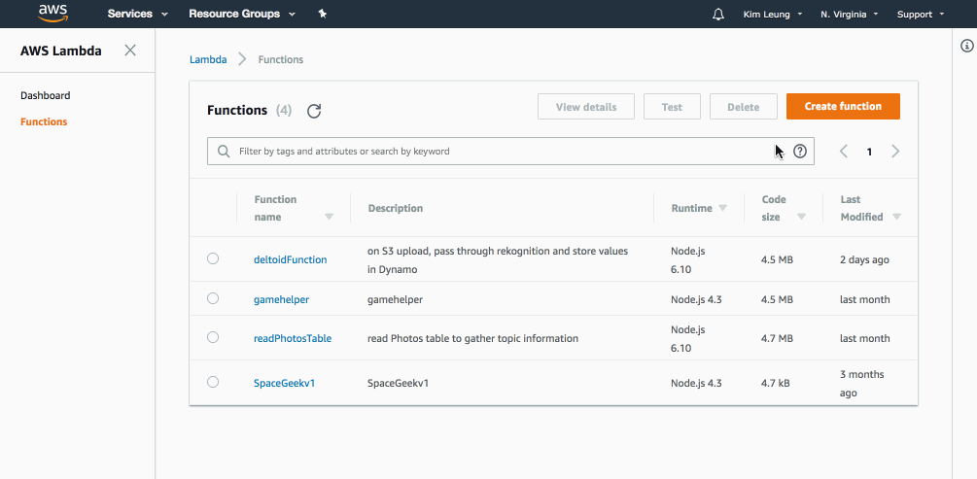Open the gamehelper function link
Screen dimensions: 977x479
282,299
